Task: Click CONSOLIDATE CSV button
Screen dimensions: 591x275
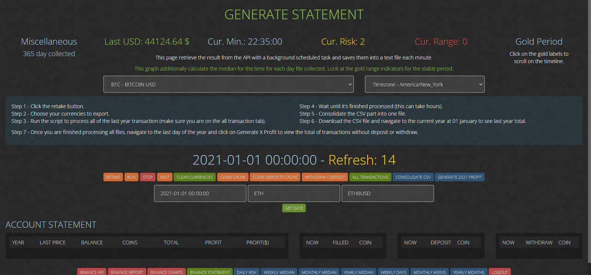Action: click(413, 177)
